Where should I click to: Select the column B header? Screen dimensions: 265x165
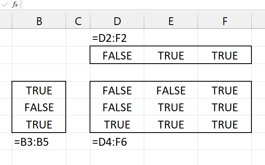coord(39,21)
